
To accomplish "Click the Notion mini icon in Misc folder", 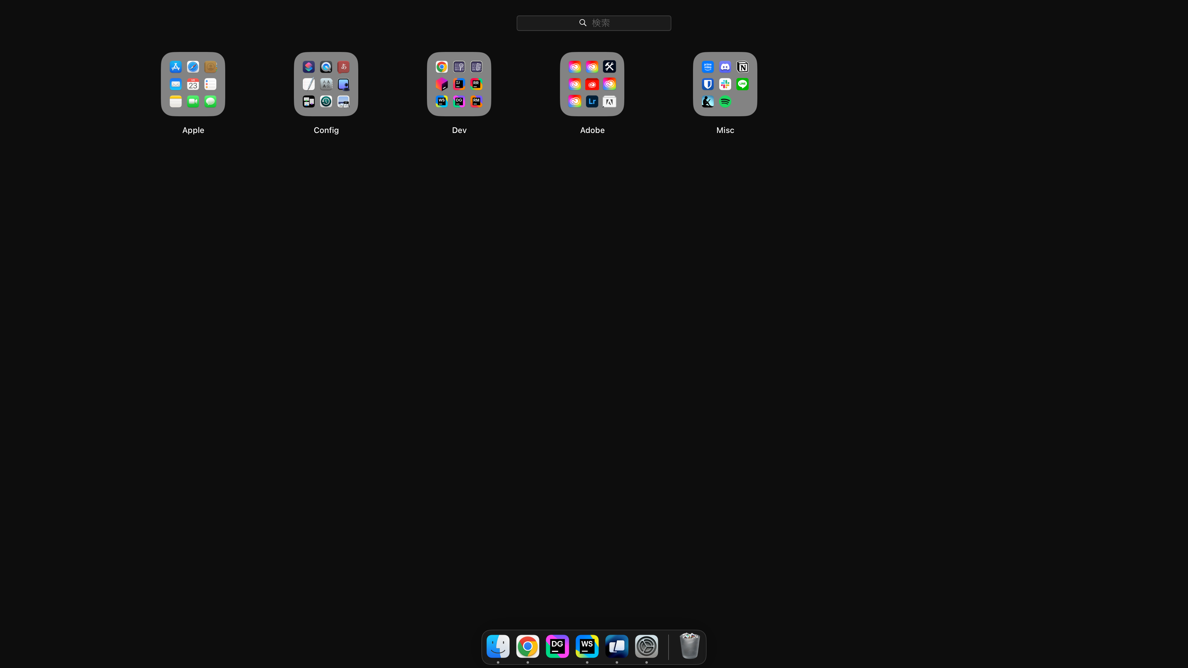I will tap(742, 67).
